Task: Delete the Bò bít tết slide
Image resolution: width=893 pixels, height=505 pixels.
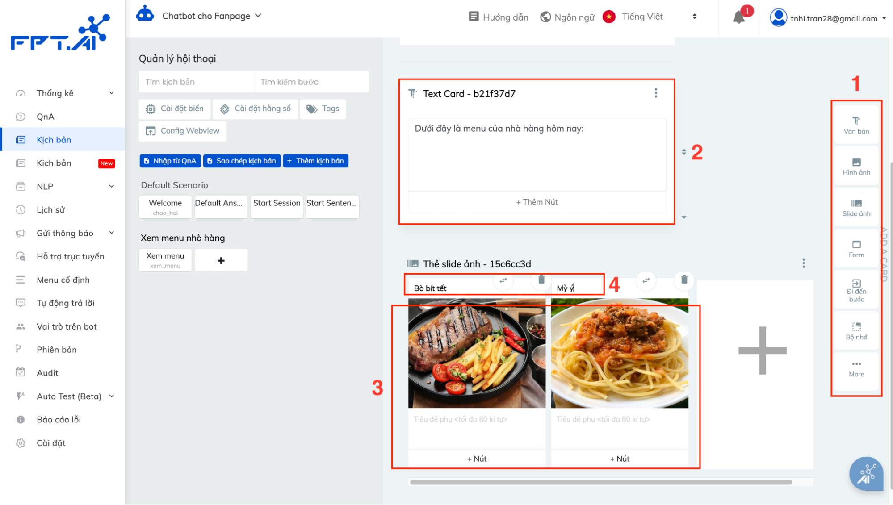Action: point(541,280)
